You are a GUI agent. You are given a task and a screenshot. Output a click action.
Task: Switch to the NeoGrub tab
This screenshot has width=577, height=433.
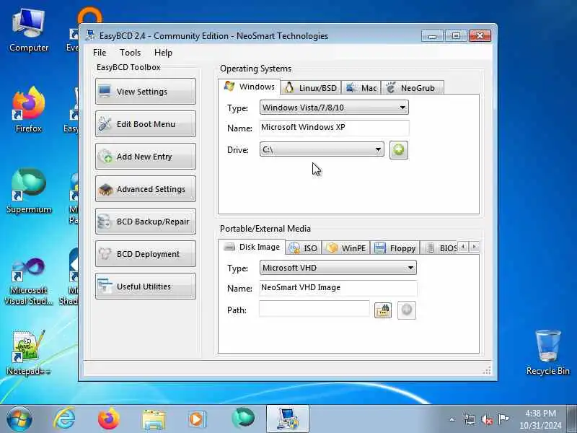pos(412,87)
